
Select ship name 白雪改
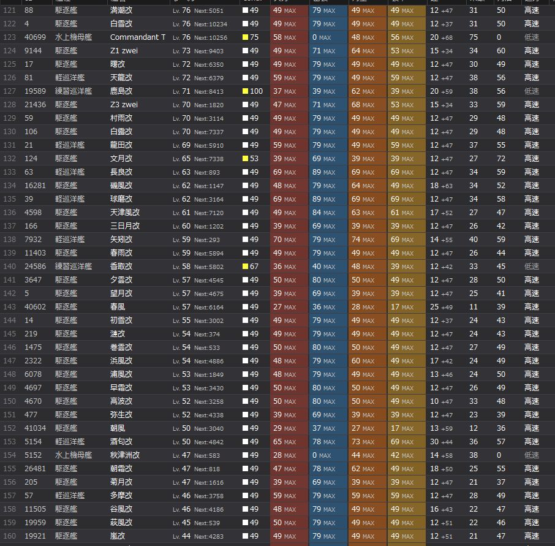121,24
